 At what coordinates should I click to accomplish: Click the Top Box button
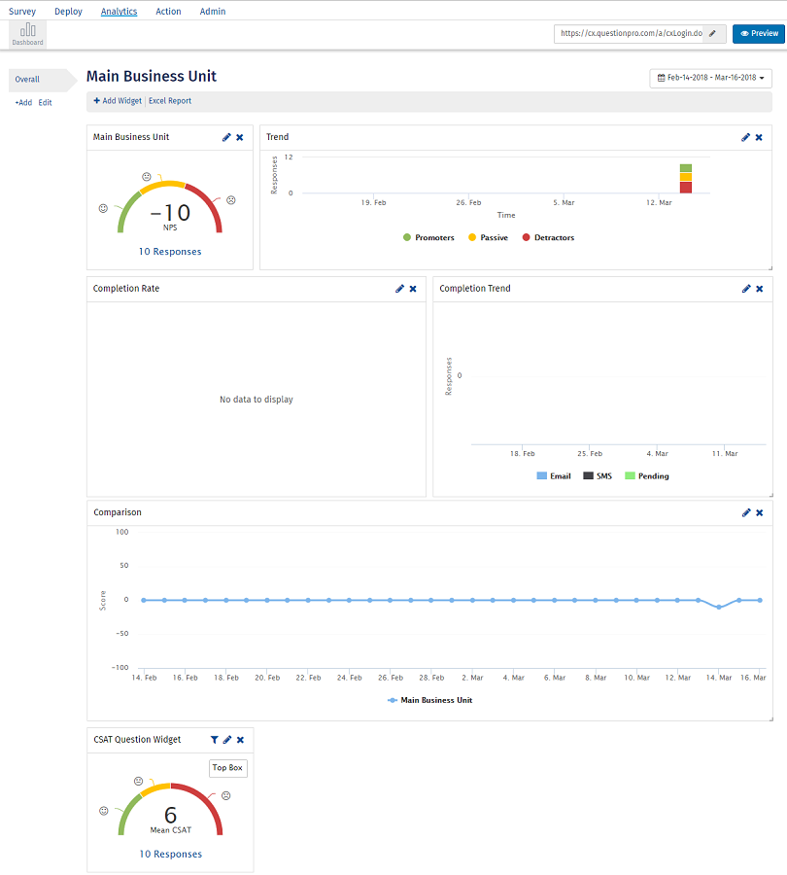point(228,768)
